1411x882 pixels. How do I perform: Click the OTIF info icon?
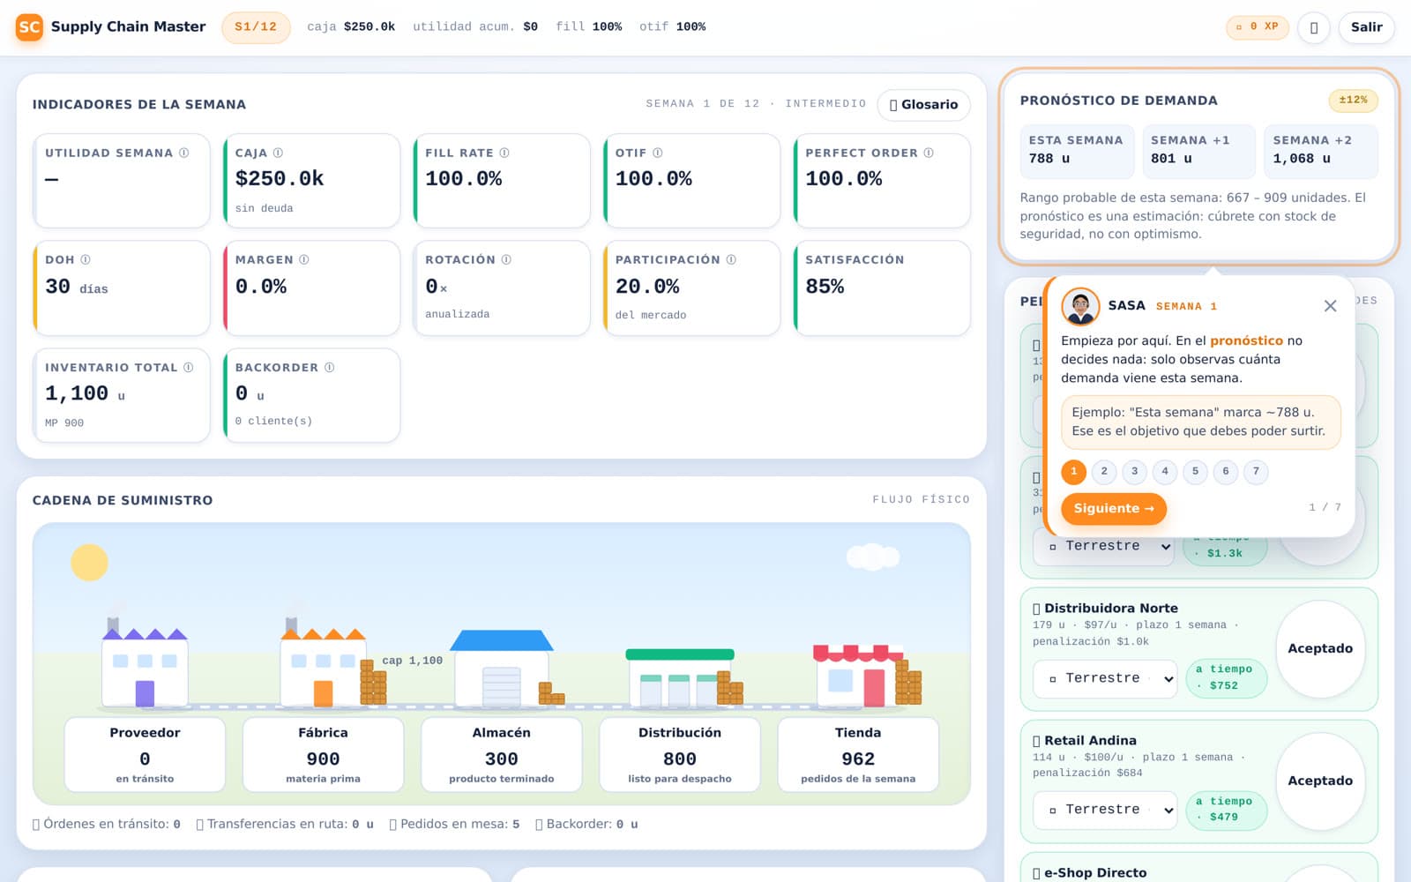click(658, 153)
